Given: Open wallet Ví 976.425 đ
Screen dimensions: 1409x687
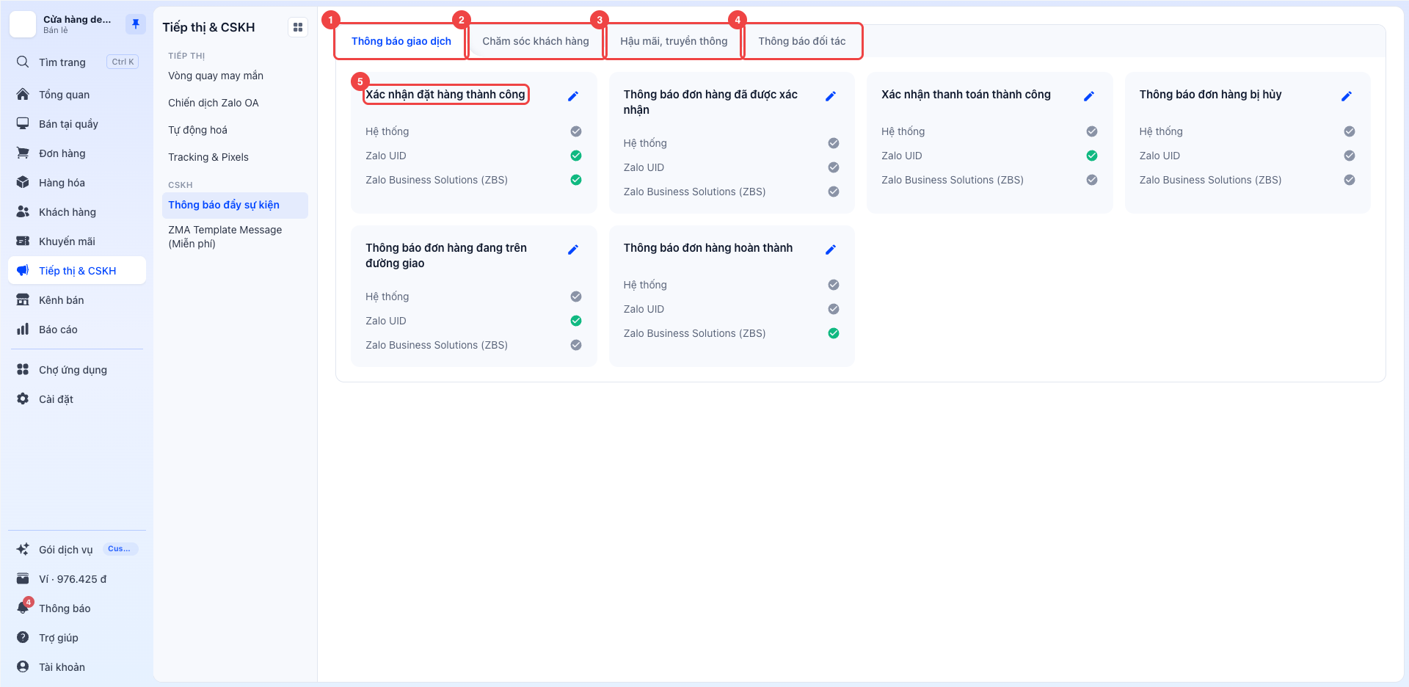Looking at the screenshot, I should click(x=77, y=578).
